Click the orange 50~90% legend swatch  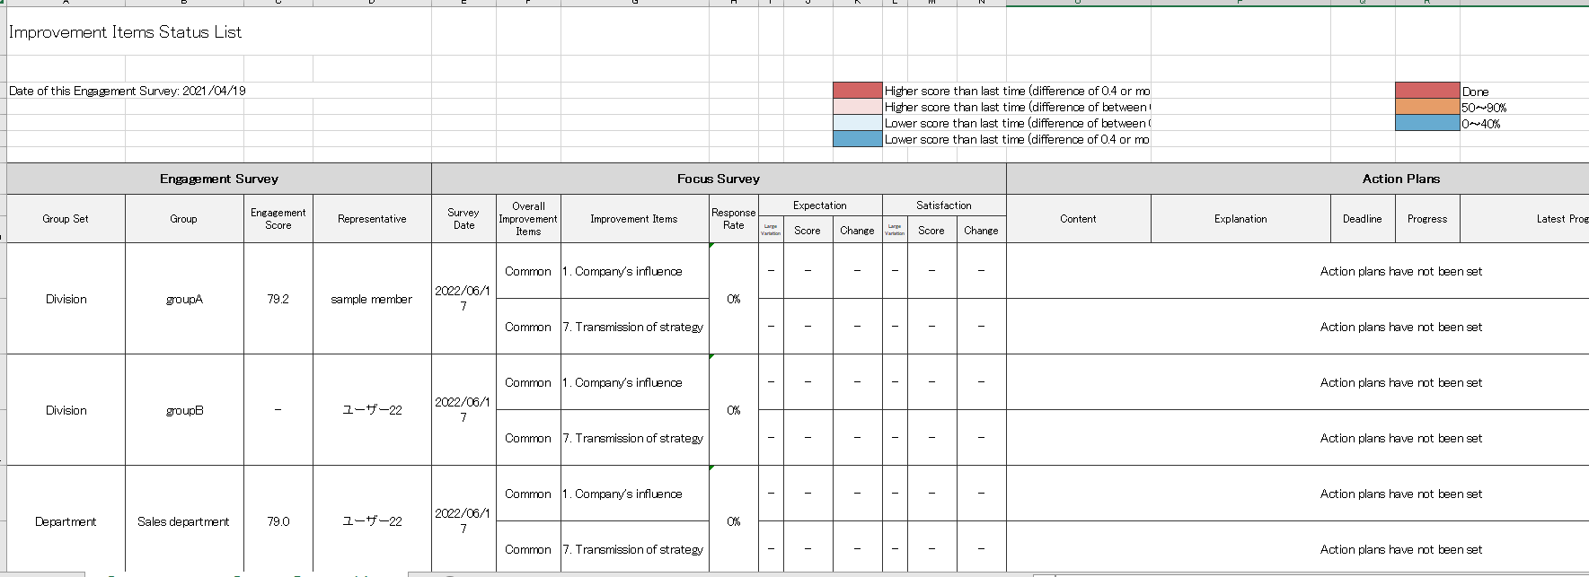(1426, 107)
